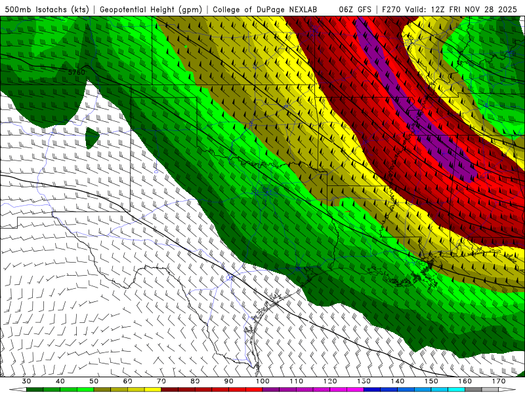Click the '170' legend value label
This screenshot has width=525, height=393.
pyautogui.click(x=499, y=381)
